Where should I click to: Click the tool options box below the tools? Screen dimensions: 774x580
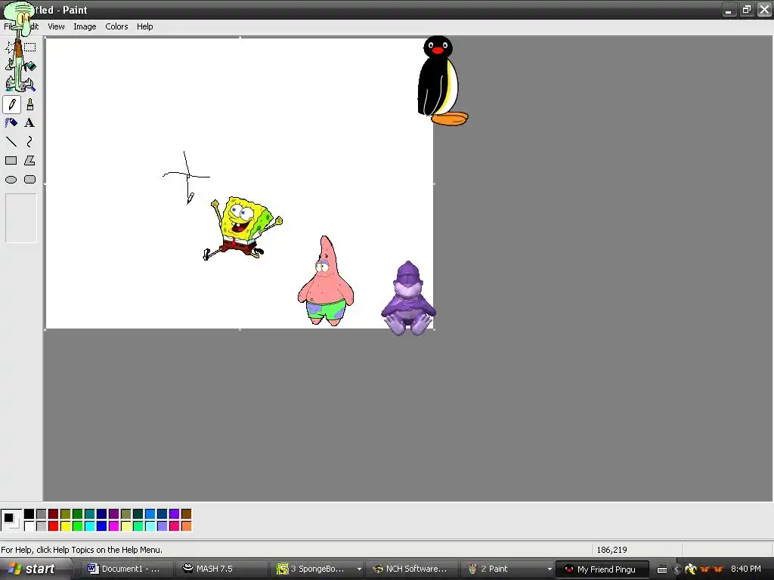(20, 218)
